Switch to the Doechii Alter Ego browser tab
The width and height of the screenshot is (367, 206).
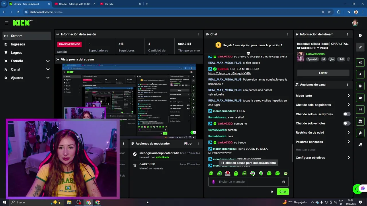(75, 4)
